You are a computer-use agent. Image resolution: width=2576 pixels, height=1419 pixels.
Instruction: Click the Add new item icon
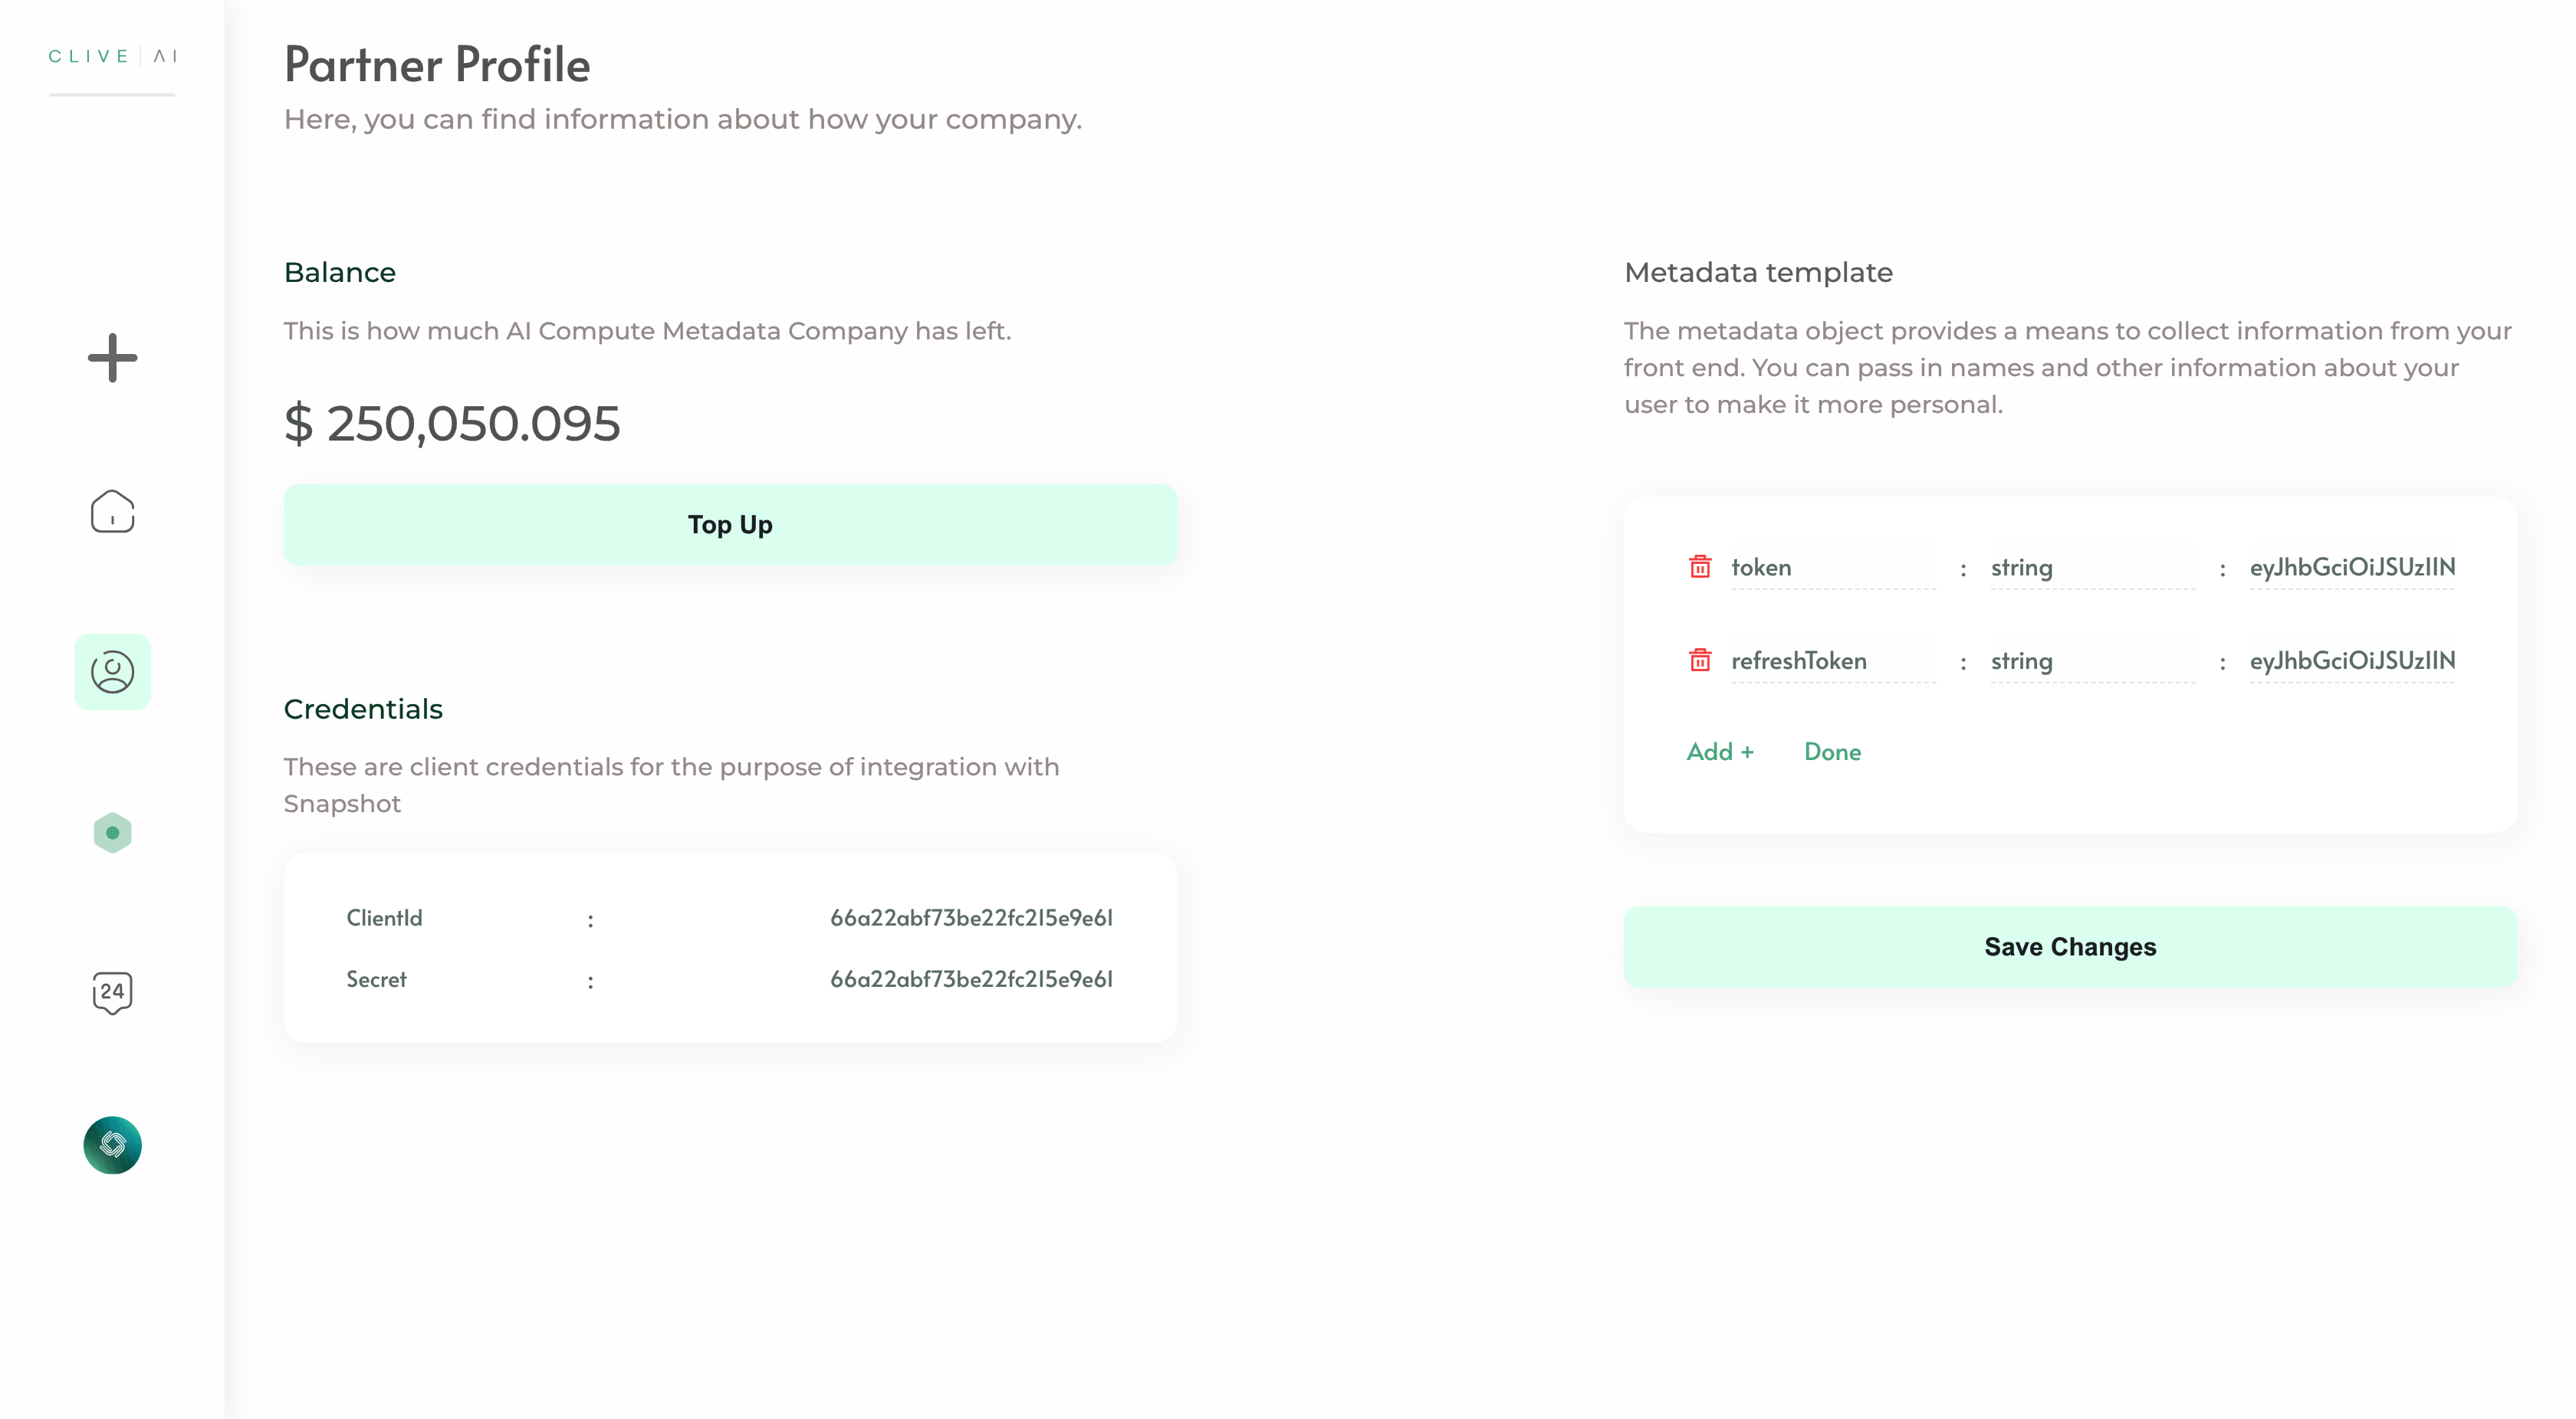click(x=112, y=356)
